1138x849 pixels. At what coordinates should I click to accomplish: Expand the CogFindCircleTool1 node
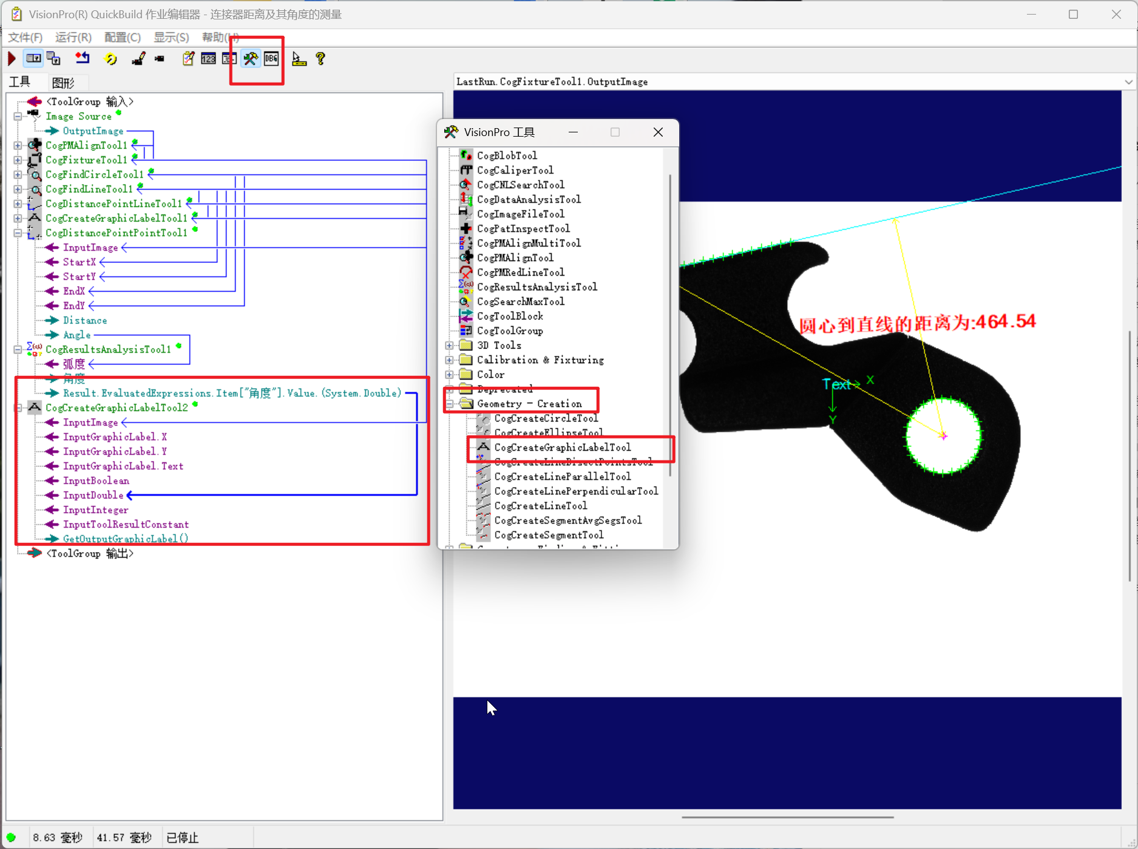coord(18,175)
